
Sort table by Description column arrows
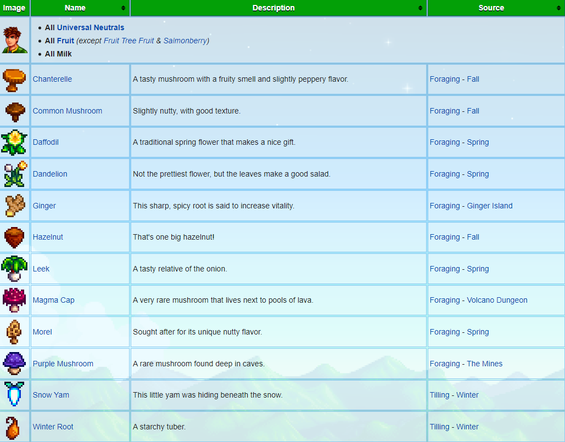[420, 8]
